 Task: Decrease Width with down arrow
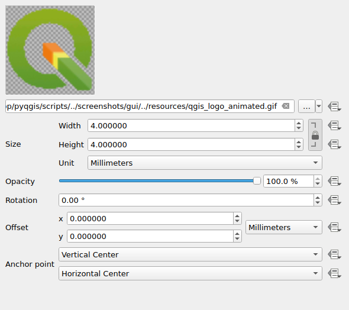[299, 128]
